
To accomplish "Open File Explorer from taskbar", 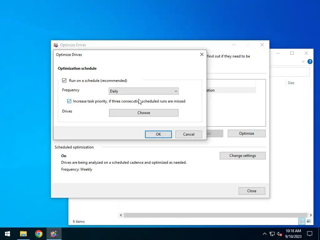I will 23,234.
